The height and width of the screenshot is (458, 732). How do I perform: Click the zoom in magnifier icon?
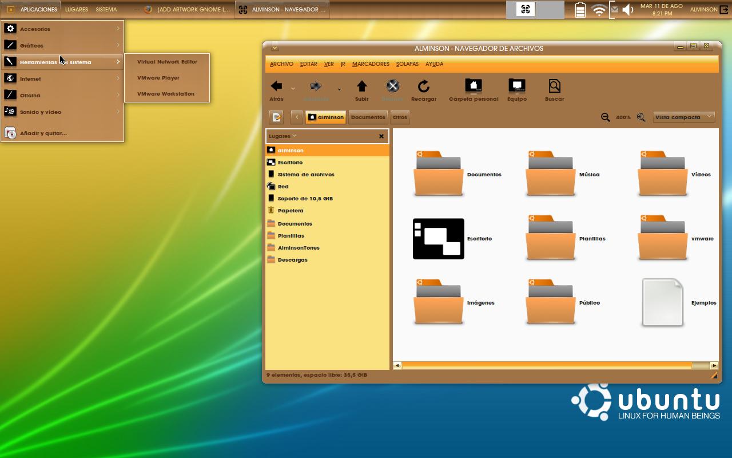click(x=641, y=117)
